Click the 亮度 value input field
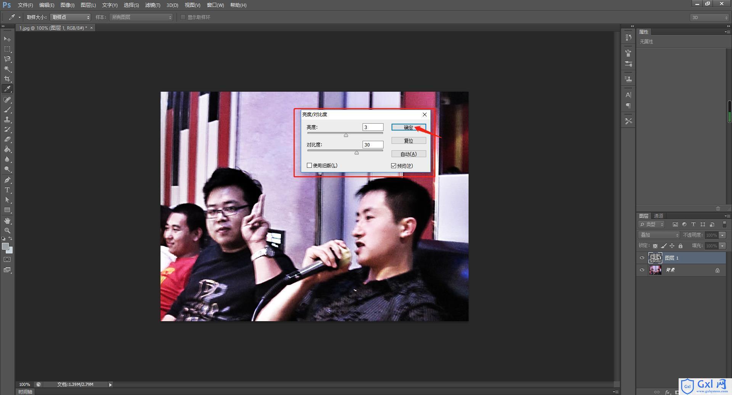732x395 pixels. pyautogui.click(x=373, y=127)
